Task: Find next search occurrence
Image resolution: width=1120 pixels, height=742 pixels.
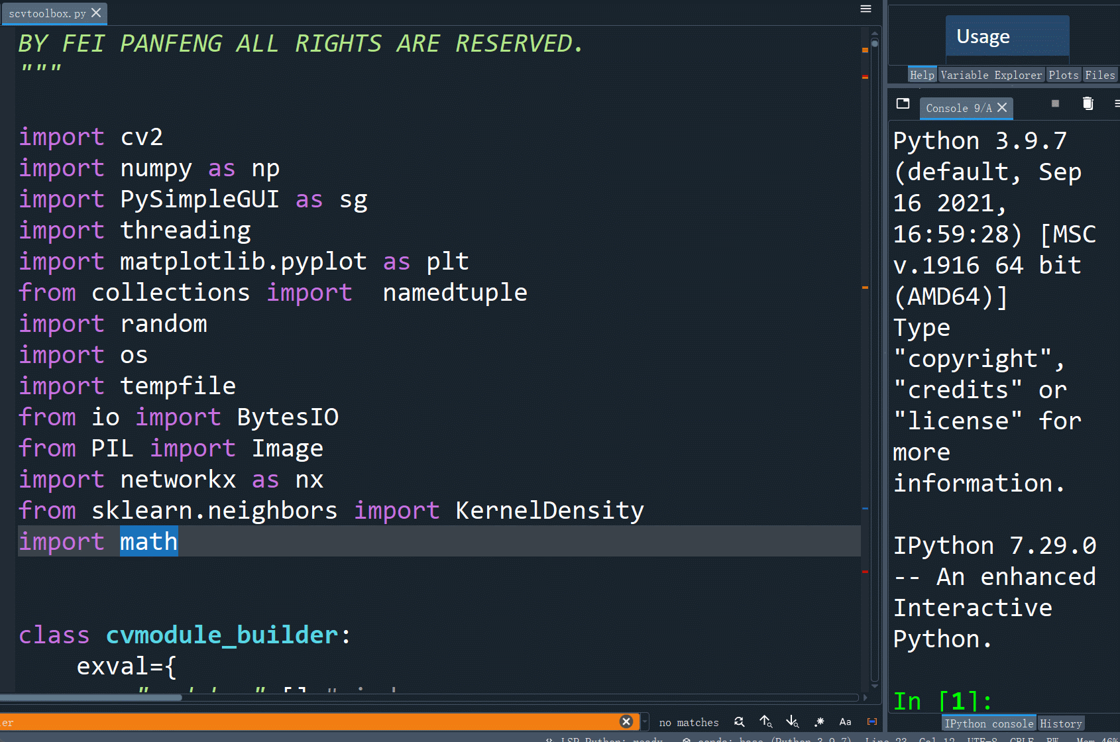Action: (792, 721)
